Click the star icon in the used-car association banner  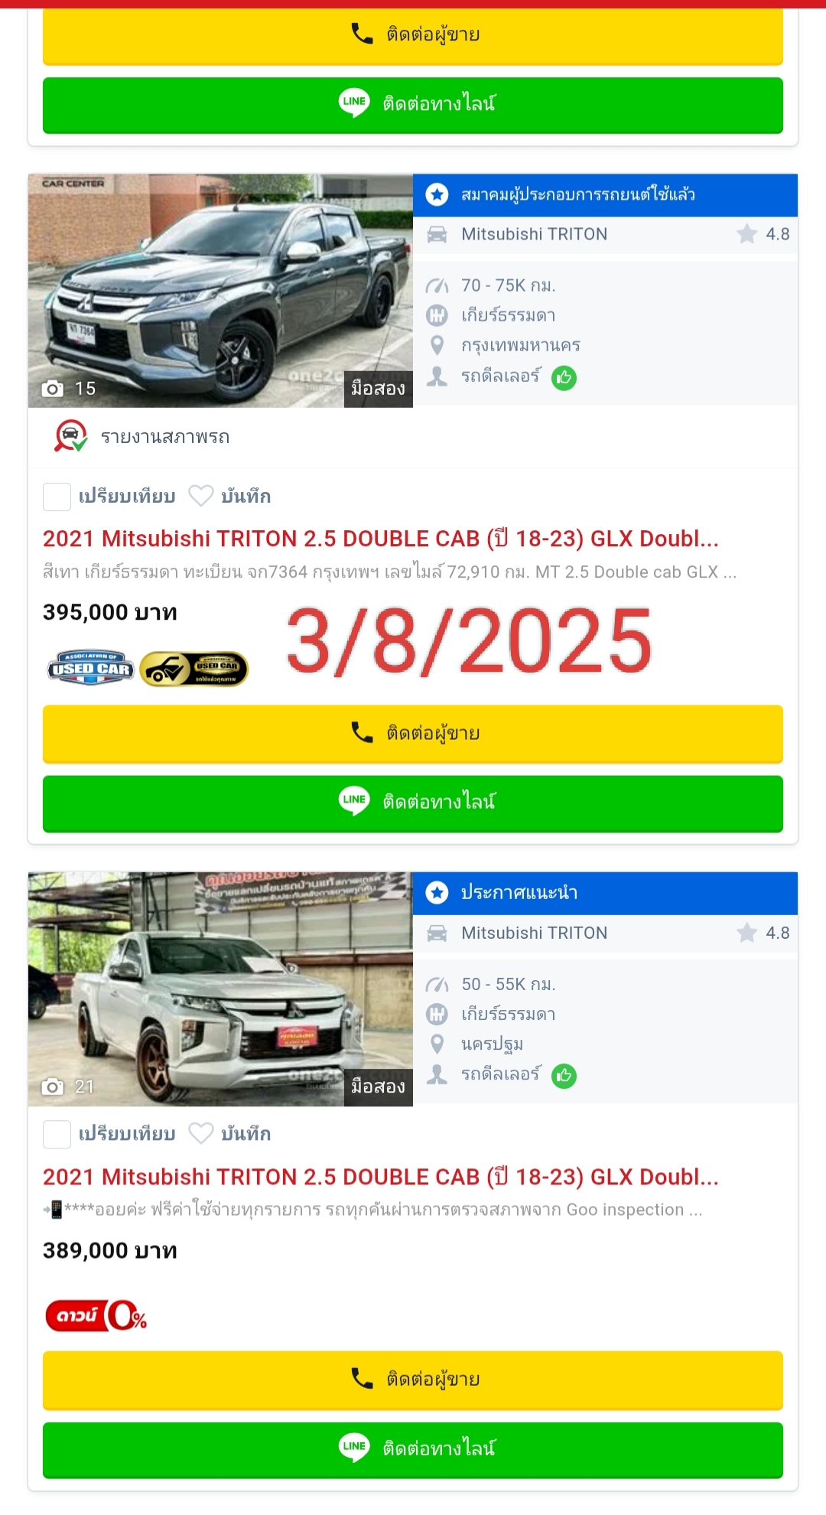pyautogui.click(x=437, y=194)
